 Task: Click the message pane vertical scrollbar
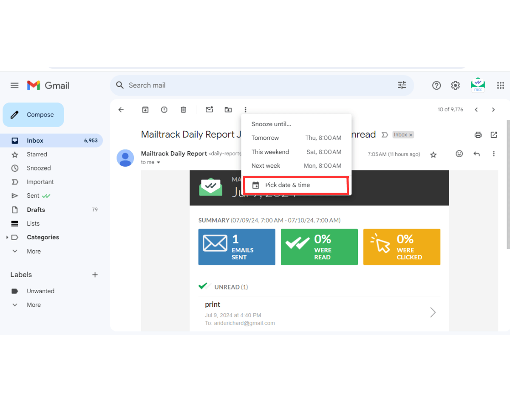click(x=508, y=184)
